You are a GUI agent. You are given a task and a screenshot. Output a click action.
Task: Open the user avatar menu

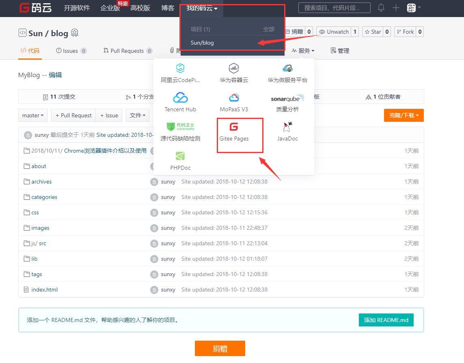tap(414, 8)
